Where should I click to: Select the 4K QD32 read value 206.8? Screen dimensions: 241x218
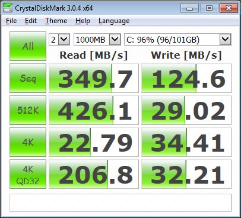[94, 174]
